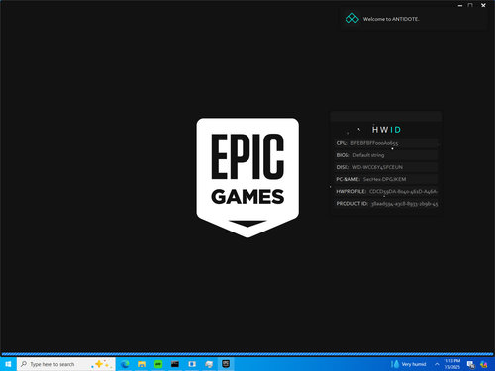
Task: Click the blue striped loading progress bar
Action: click(247, 354)
